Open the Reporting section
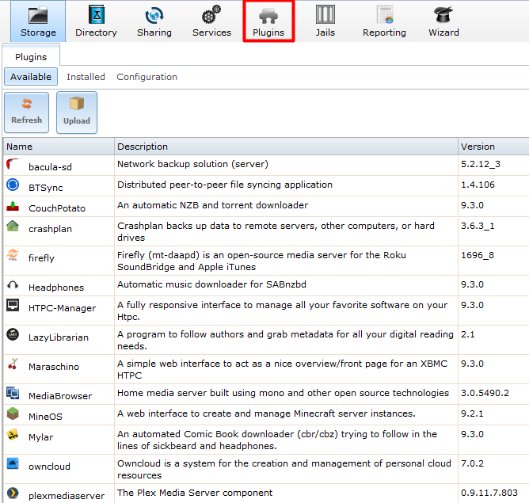 tap(384, 21)
